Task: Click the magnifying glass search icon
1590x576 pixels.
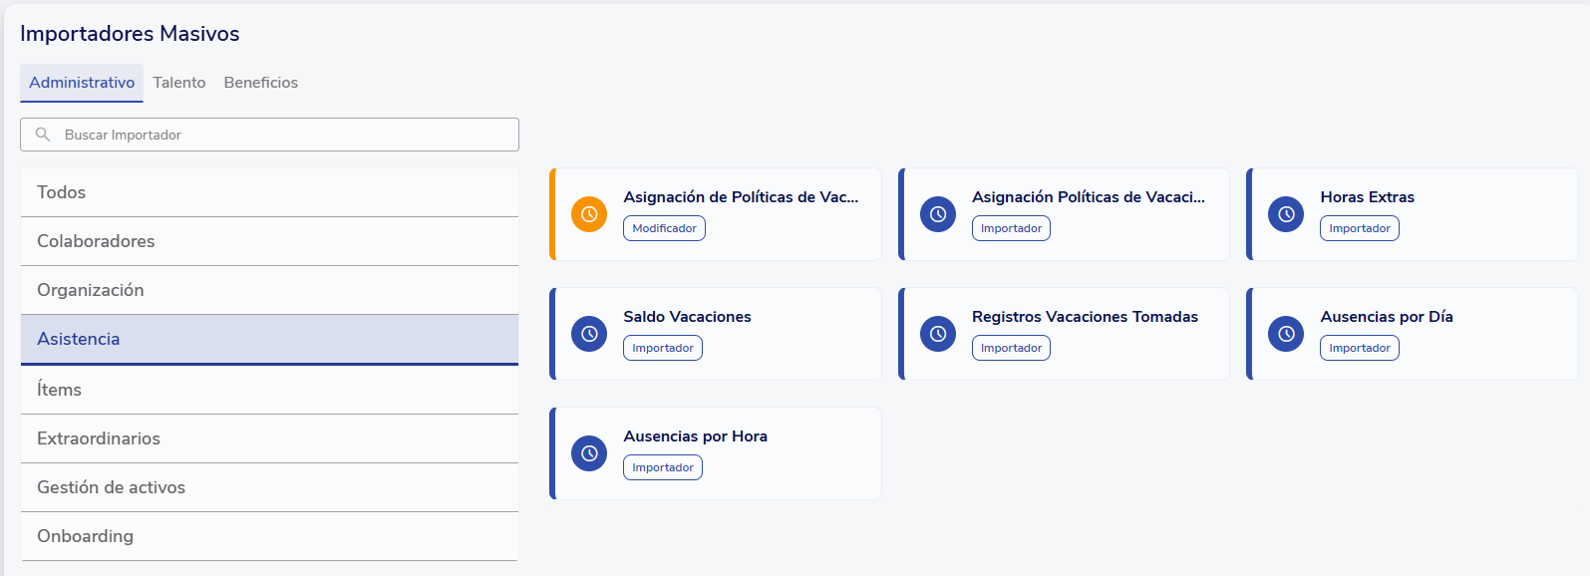Action: click(x=43, y=135)
